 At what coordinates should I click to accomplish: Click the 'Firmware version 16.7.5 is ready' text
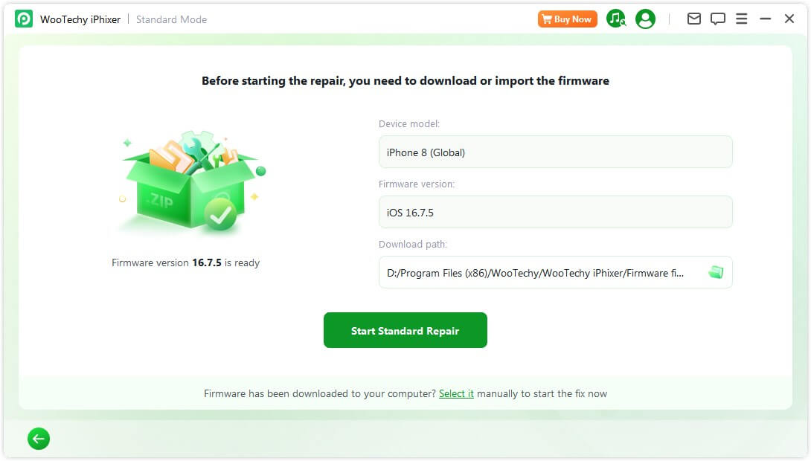(186, 262)
